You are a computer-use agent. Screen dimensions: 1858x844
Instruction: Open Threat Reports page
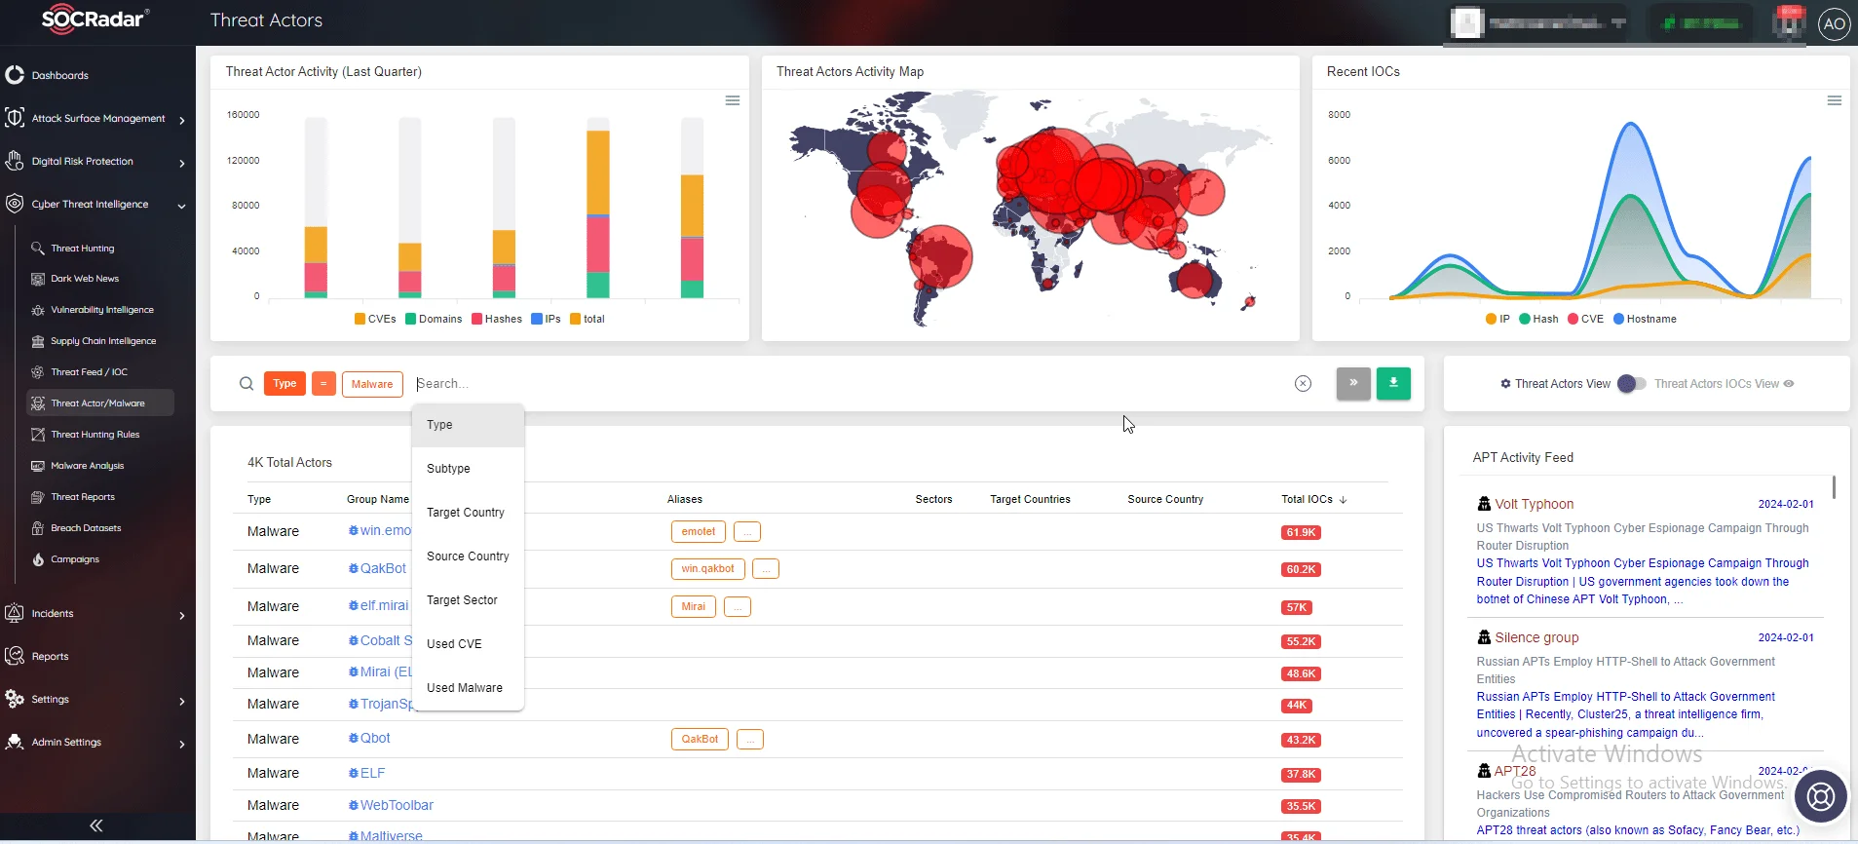pos(83,497)
